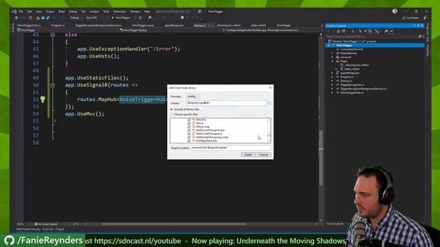Open the Extensions menu
This screenshot has height=247, width=440.
(120, 12)
